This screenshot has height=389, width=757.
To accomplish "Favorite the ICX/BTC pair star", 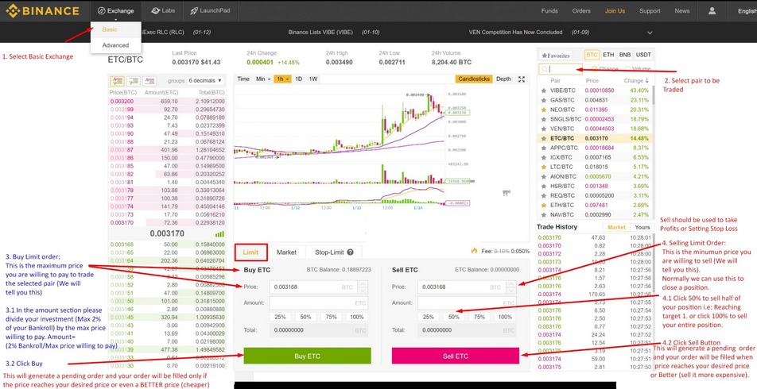I will [x=544, y=158].
